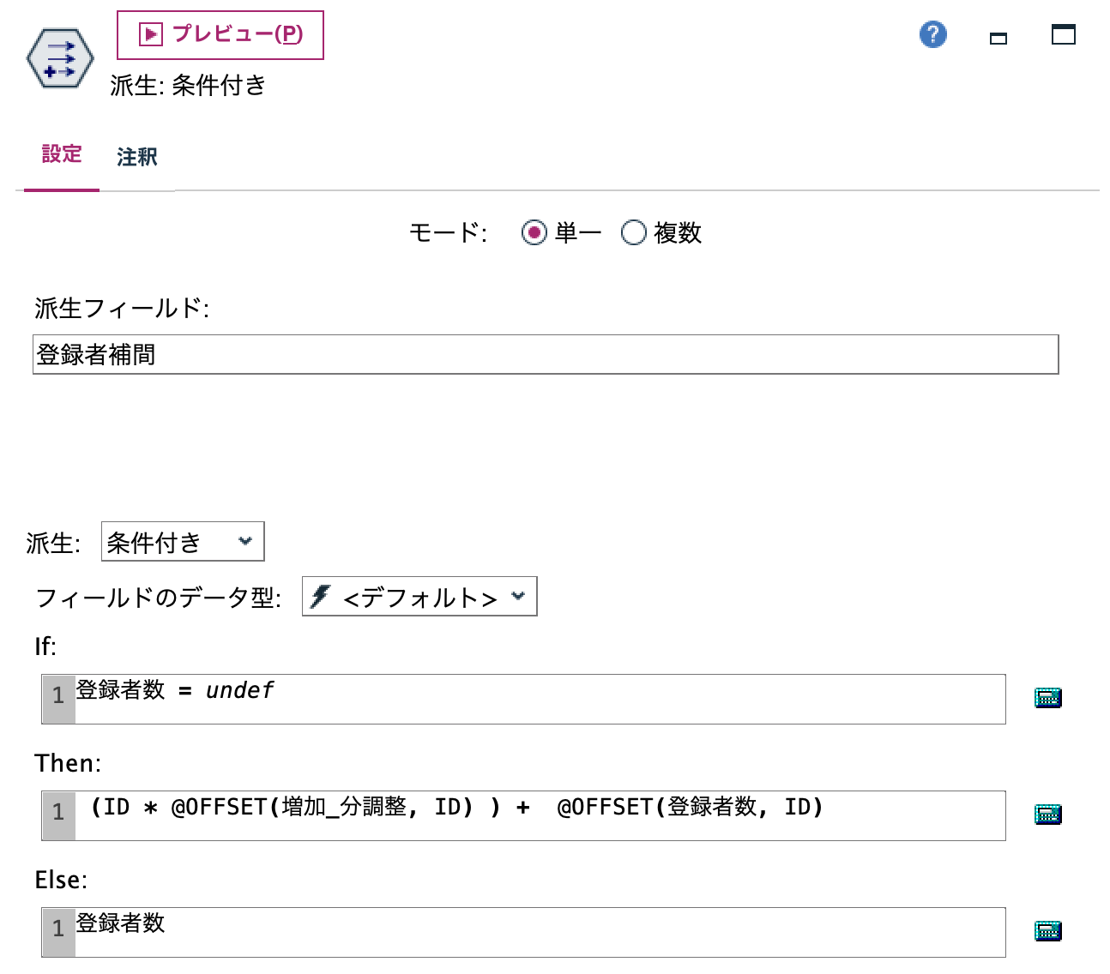The image size is (1110, 974).
Task: Click the minimize icon at top right
Action: pos(998,39)
